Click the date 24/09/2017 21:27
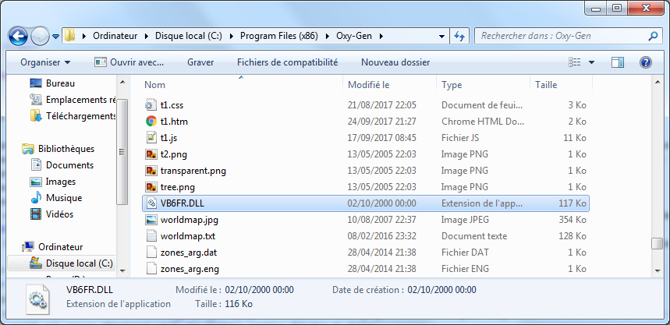This screenshot has width=670, height=325. (381, 122)
